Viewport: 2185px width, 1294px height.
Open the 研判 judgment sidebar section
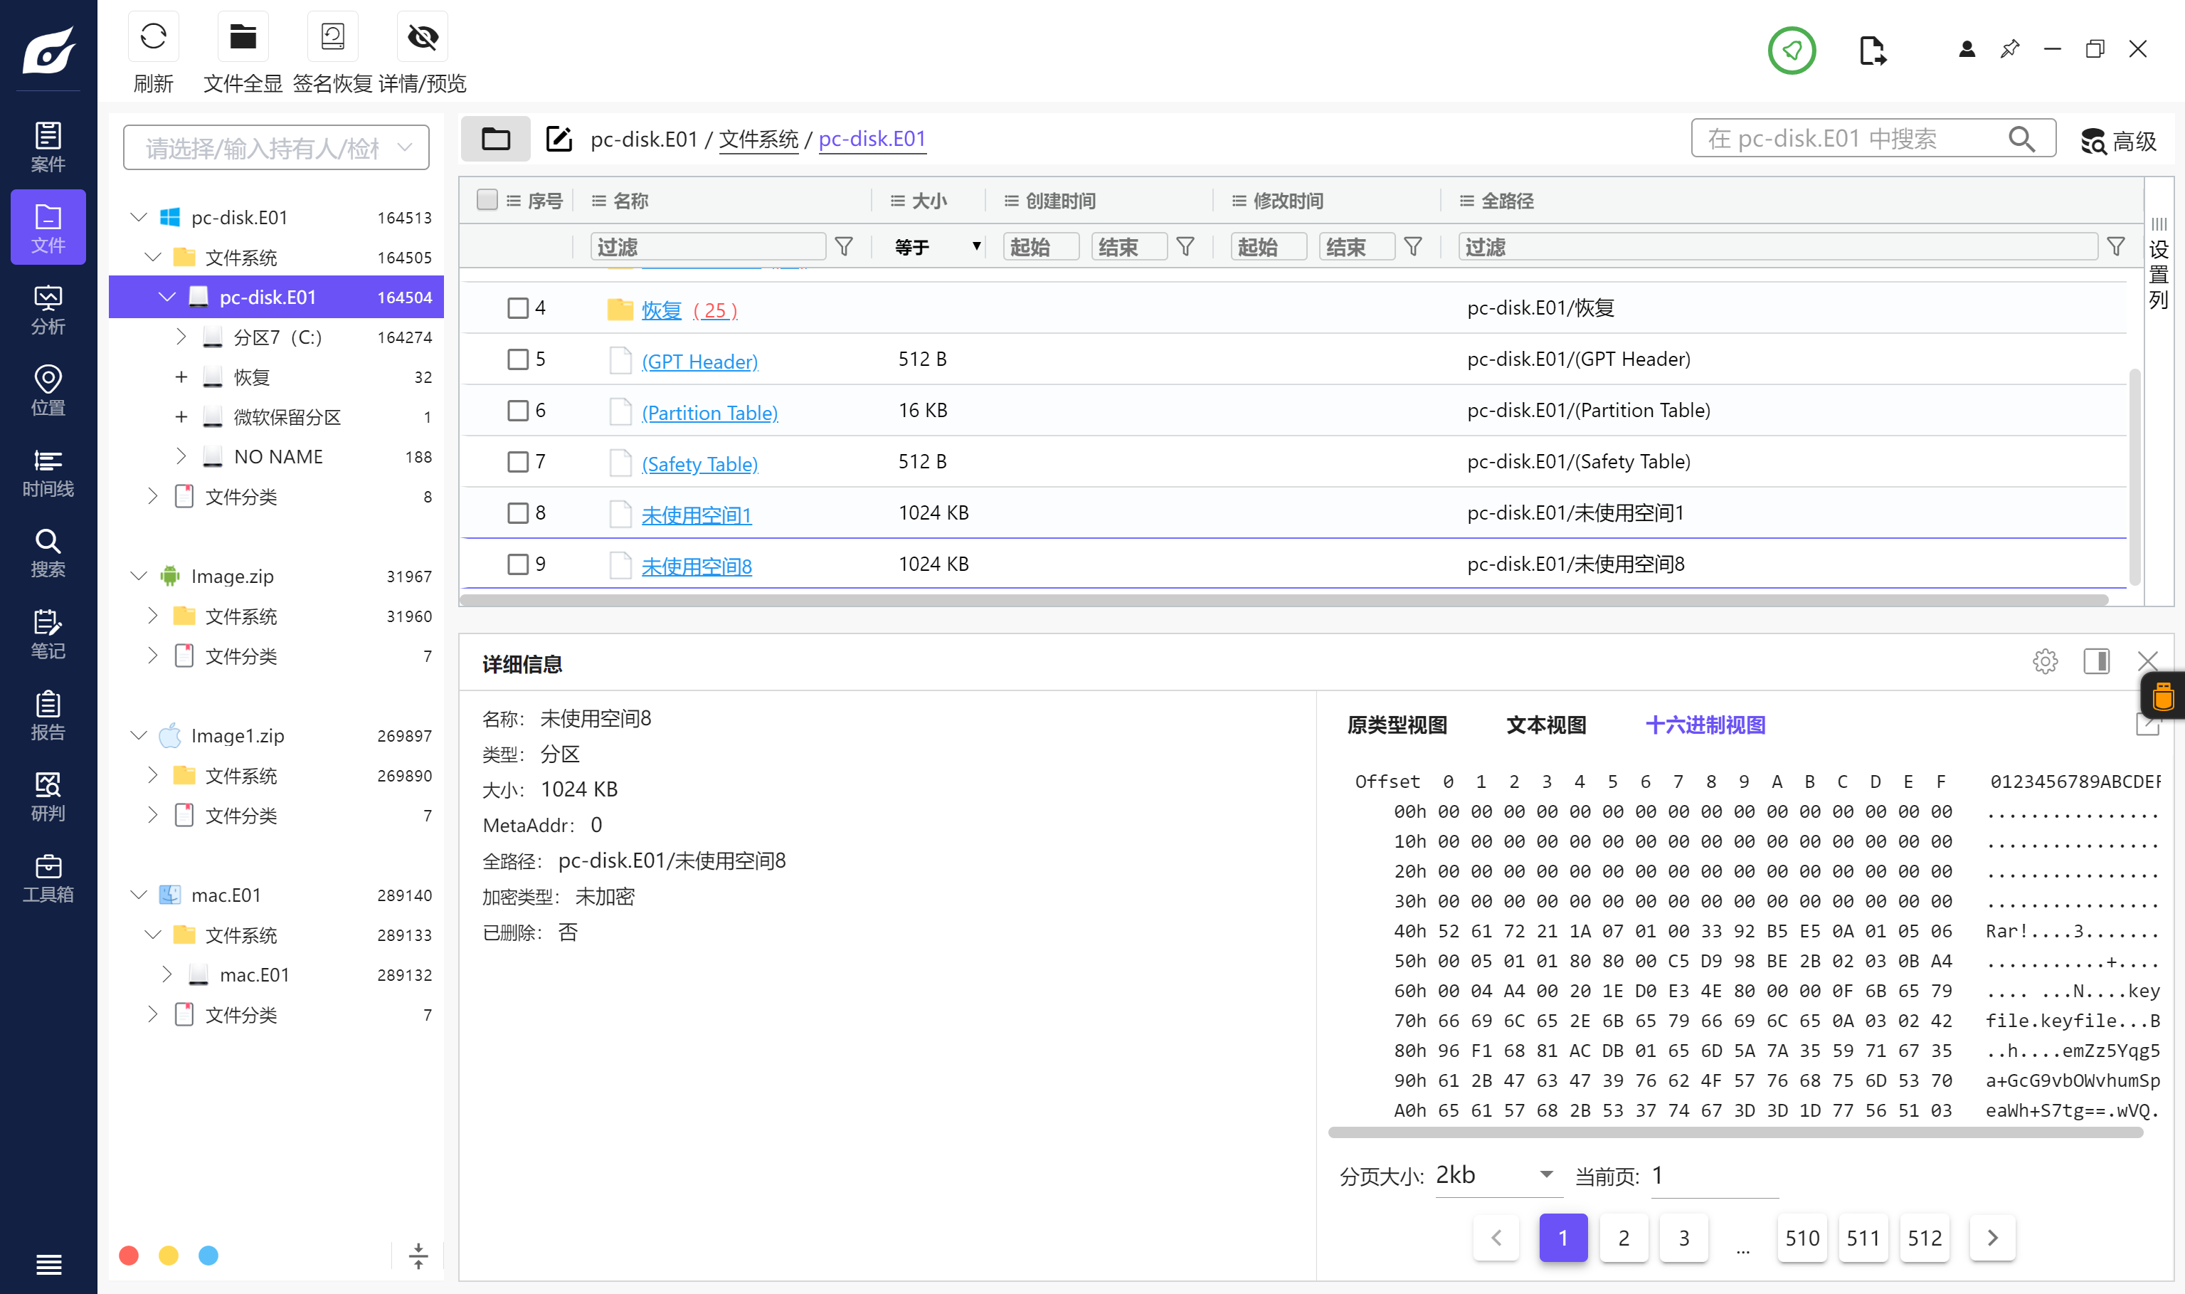coord(48,796)
